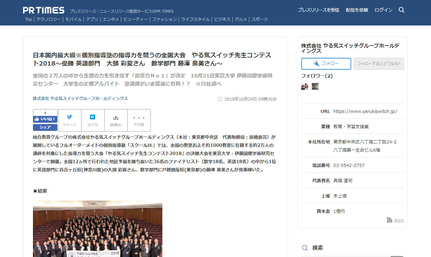Screen dimensions: 431x257
Task: Click the header tagline プレスリリース・ニュースリリース配信サービス
Action: [122, 11]
